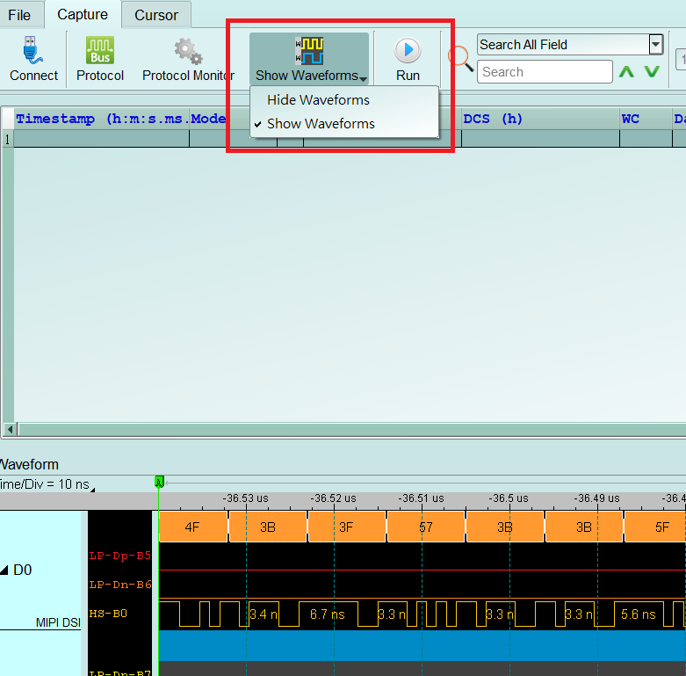The width and height of the screenshot is (686, 676).
Task: Click the Waveform panel title
Action: pos(29,464)
